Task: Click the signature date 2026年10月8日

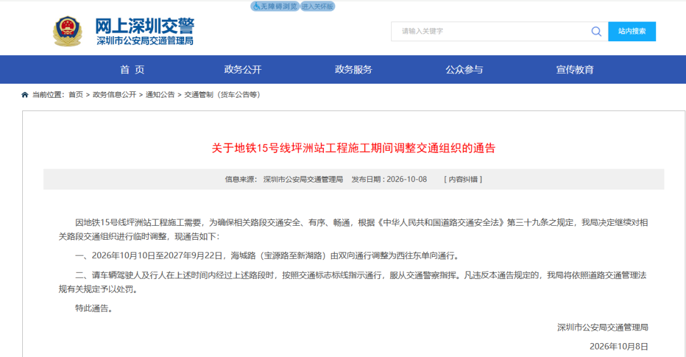Action: pyautogui.click(x=619, y=346)
